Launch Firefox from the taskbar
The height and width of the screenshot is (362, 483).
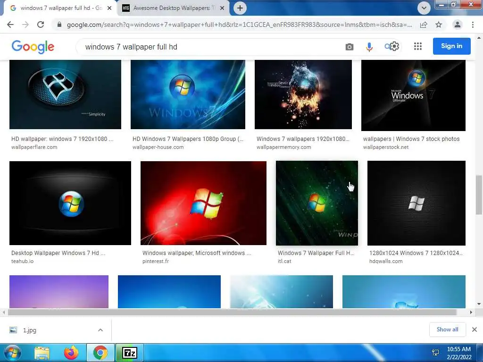(71, 353)
